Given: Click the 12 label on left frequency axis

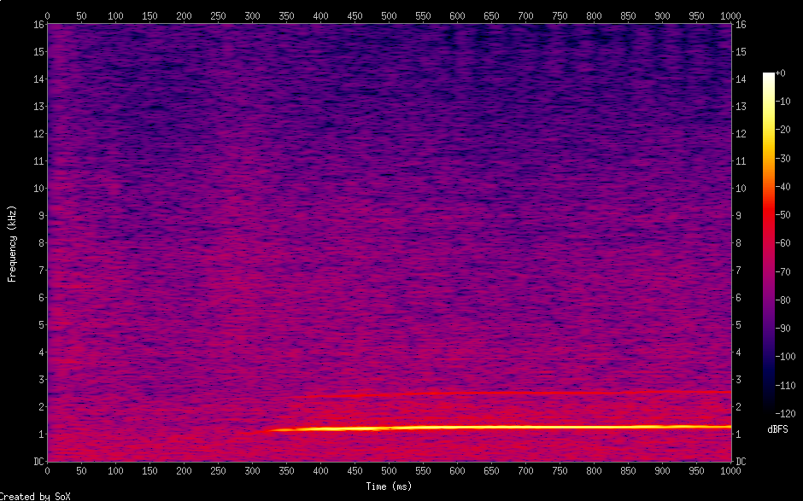Looking at the screenshot, I should coord(38,134).
